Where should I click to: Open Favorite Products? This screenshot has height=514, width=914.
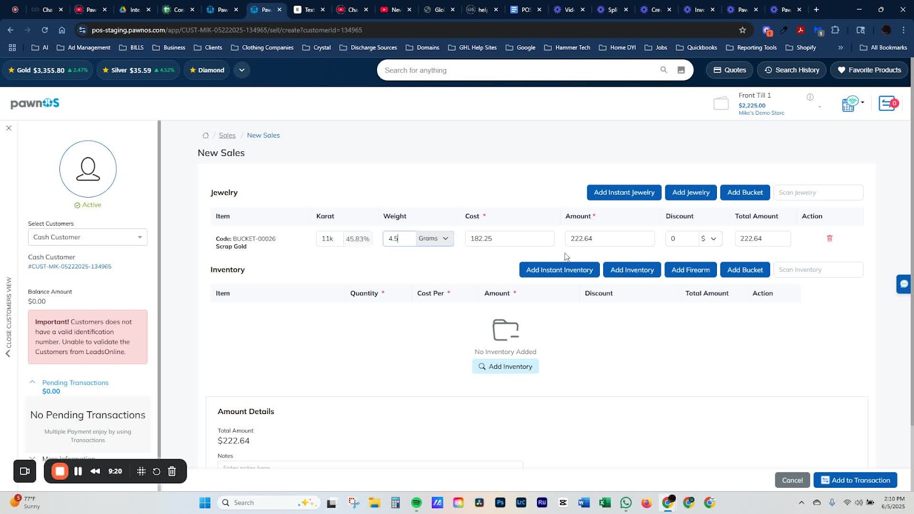[x=869, y=70]
